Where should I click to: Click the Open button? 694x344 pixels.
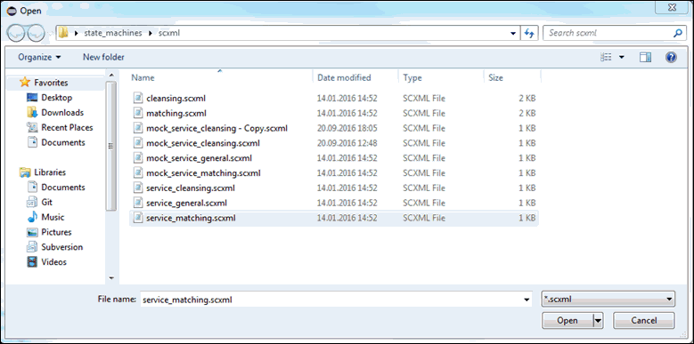tap(567, 321)
